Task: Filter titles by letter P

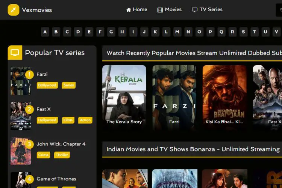Action: [x=211, y=32]
